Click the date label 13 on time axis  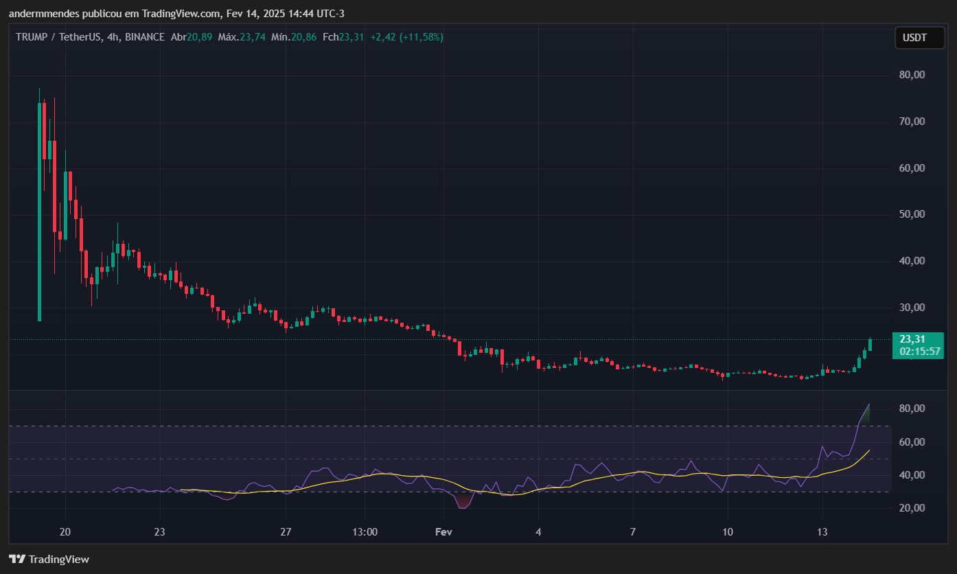pos(822,532)
